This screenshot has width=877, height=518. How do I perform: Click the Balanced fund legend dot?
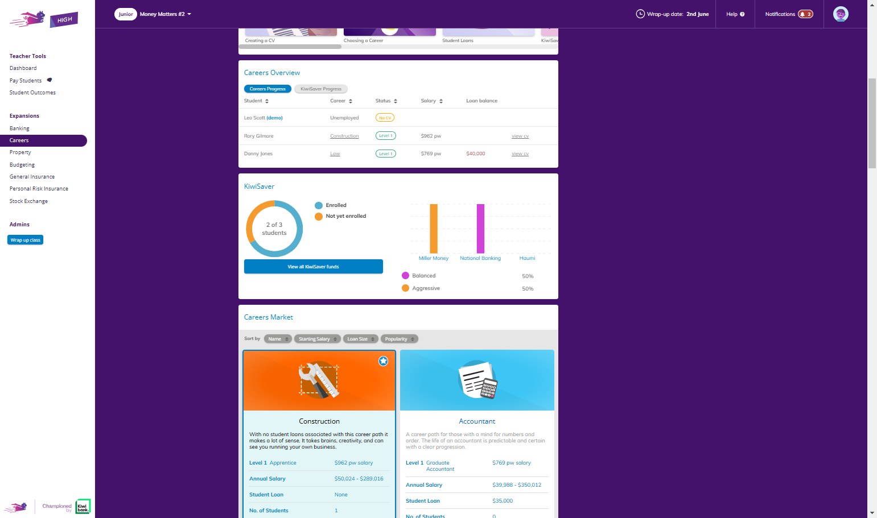coord(406,275)
